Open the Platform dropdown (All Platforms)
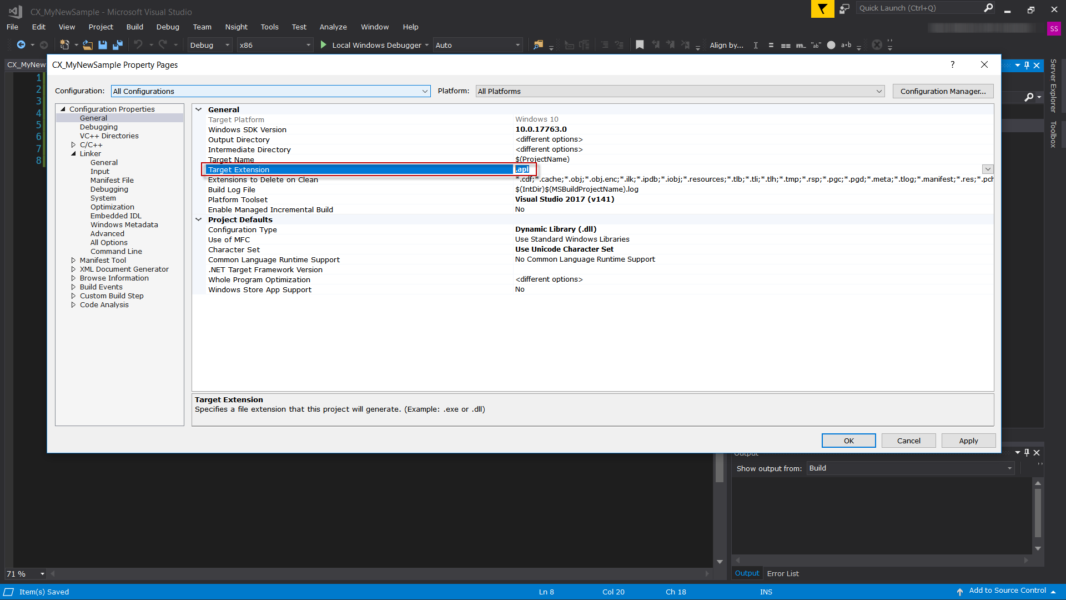Viewport: 1066px width, 600px height. (680, 91)
